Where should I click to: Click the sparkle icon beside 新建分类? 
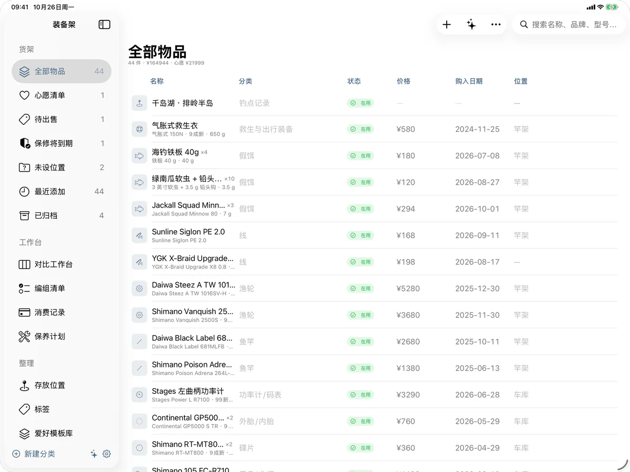coord(93,454)
